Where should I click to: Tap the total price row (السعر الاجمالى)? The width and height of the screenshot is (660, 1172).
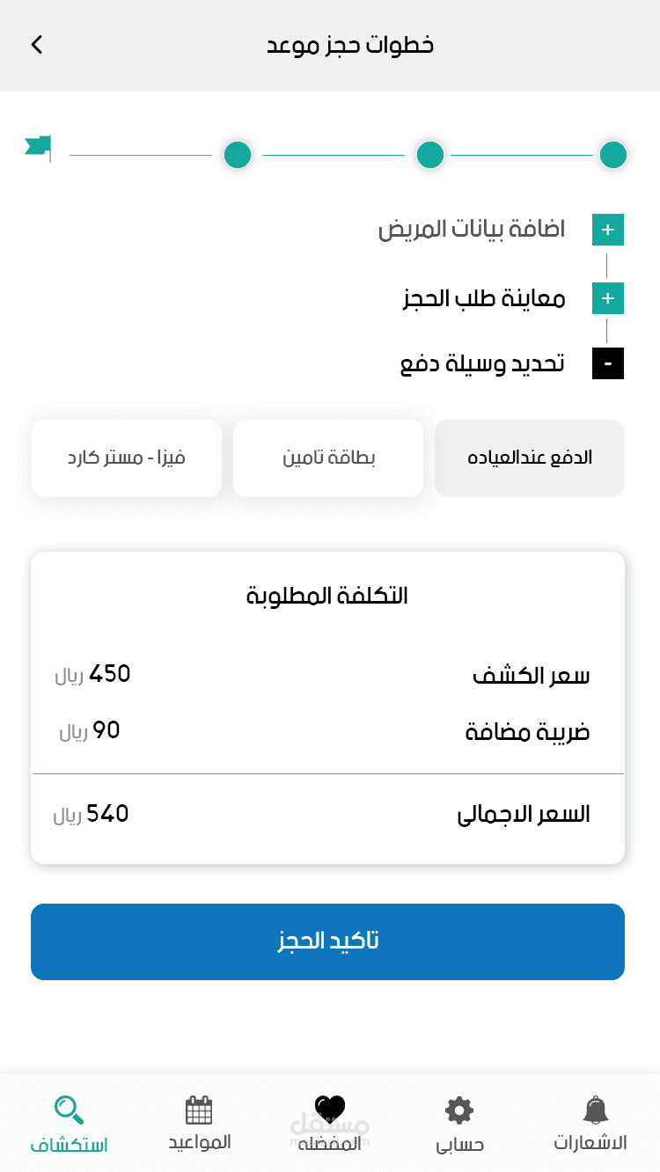tap(327, 815)
